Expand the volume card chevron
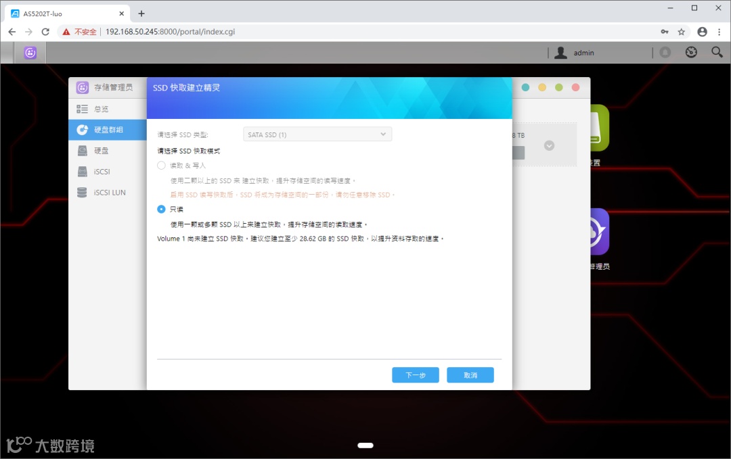The height and width of the screenshot is (459, 731). tap(549, 145)
